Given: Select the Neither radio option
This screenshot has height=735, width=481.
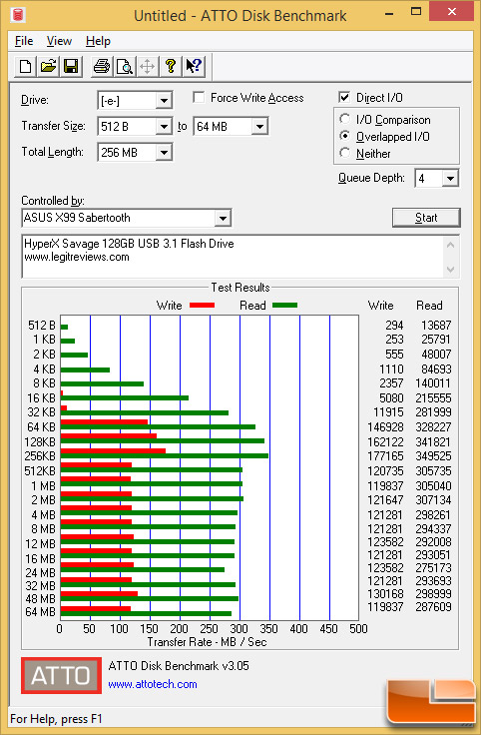Looking at the screenshot, I should (x=345, y=153).
